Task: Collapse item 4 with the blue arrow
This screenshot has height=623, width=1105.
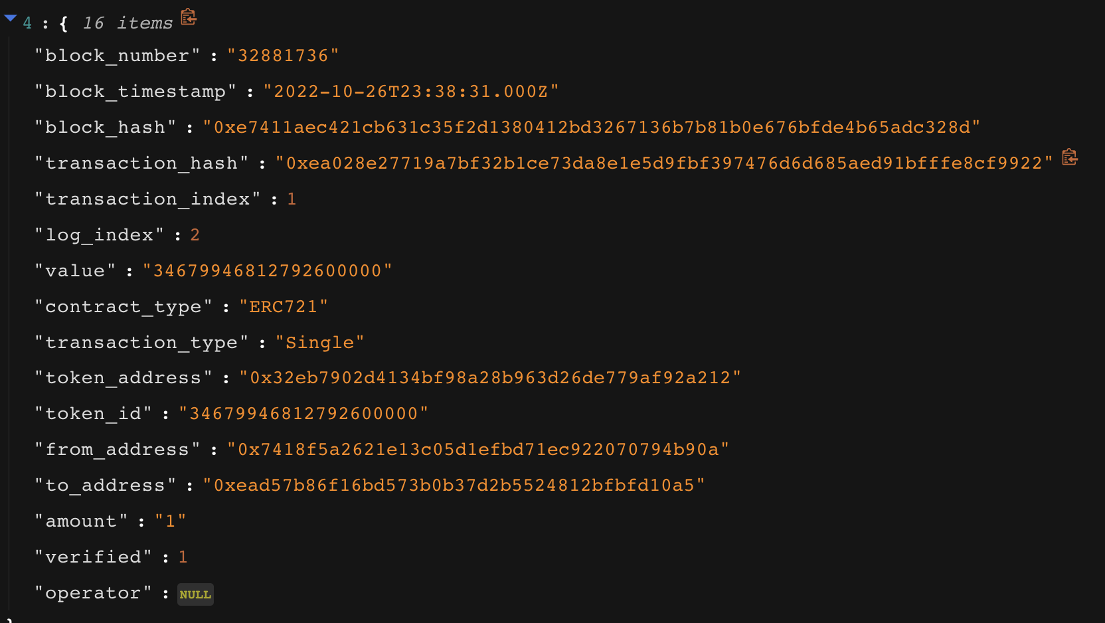Action: pos(10,19)
